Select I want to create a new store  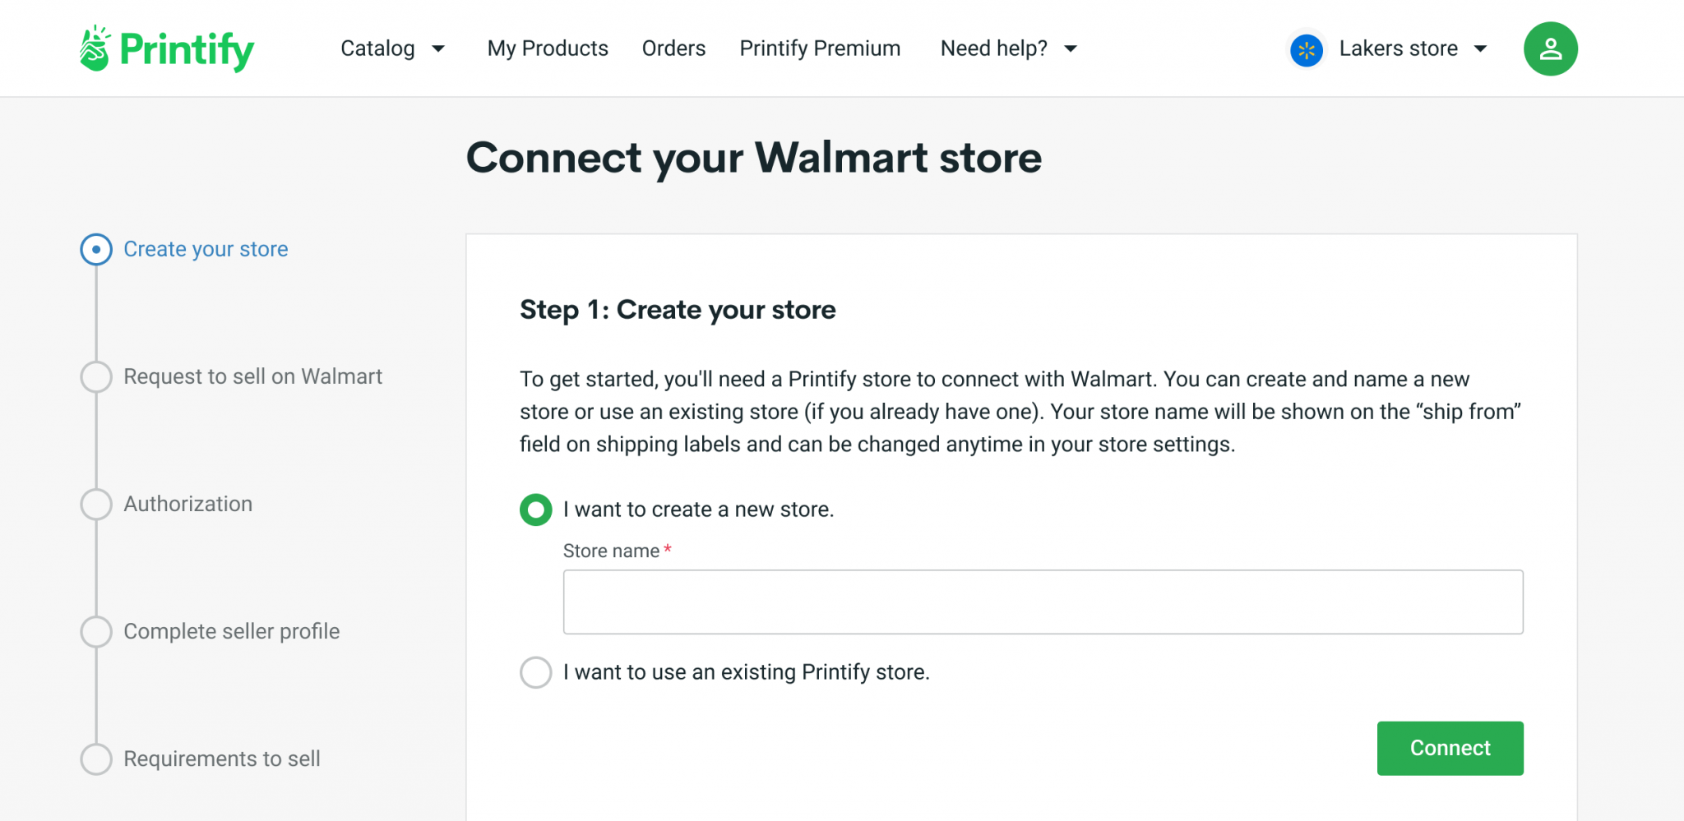[535, 510]
